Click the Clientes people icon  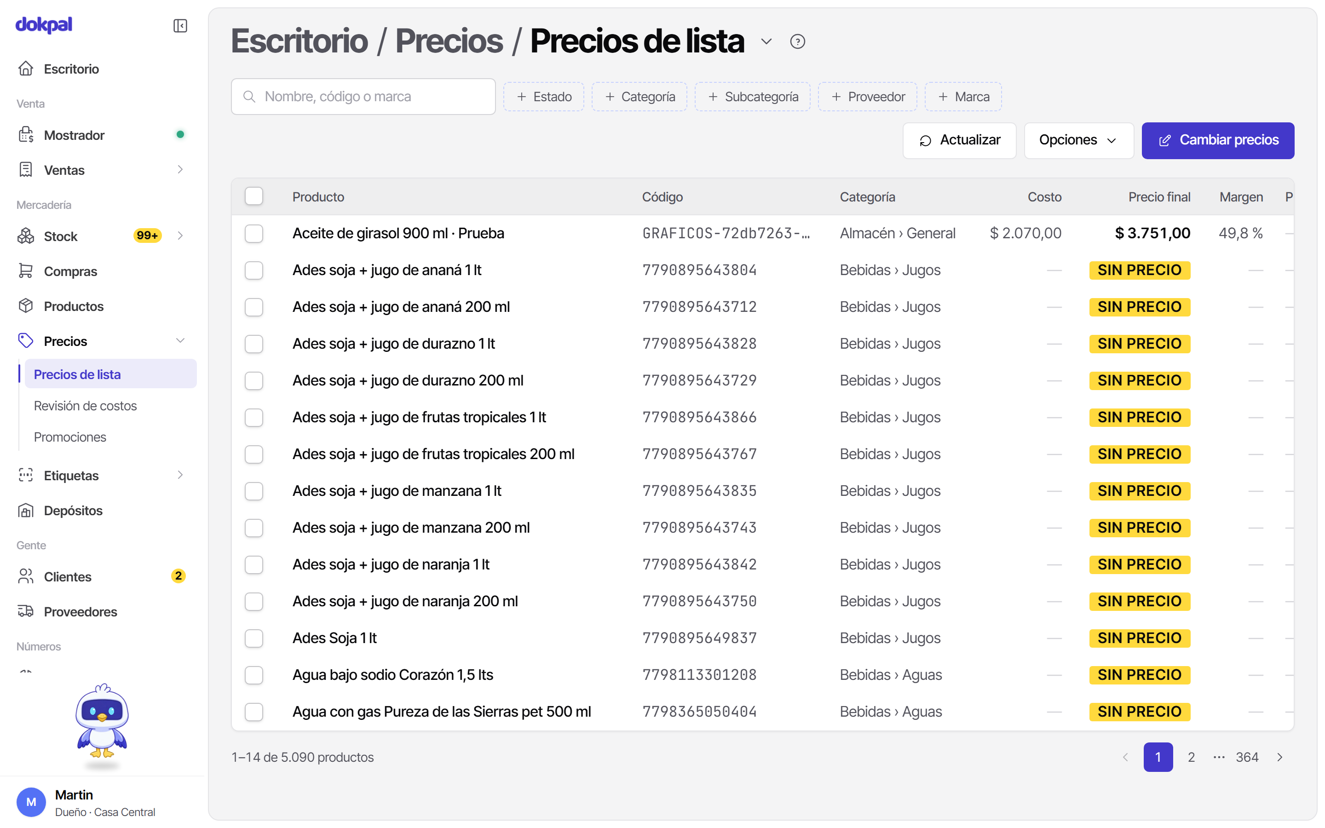point(26,576)
